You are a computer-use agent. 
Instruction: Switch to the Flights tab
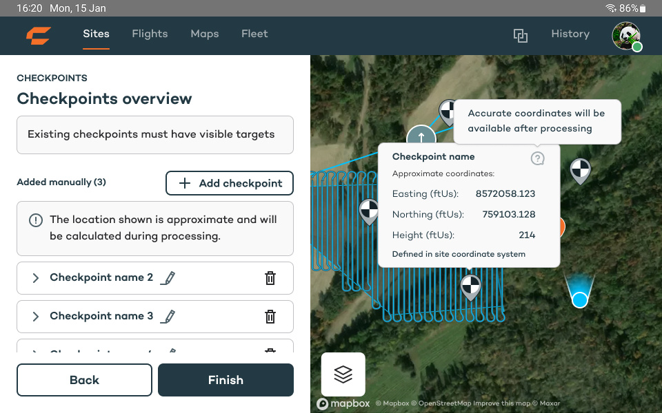pyautogui.click(x=150, y=34)
